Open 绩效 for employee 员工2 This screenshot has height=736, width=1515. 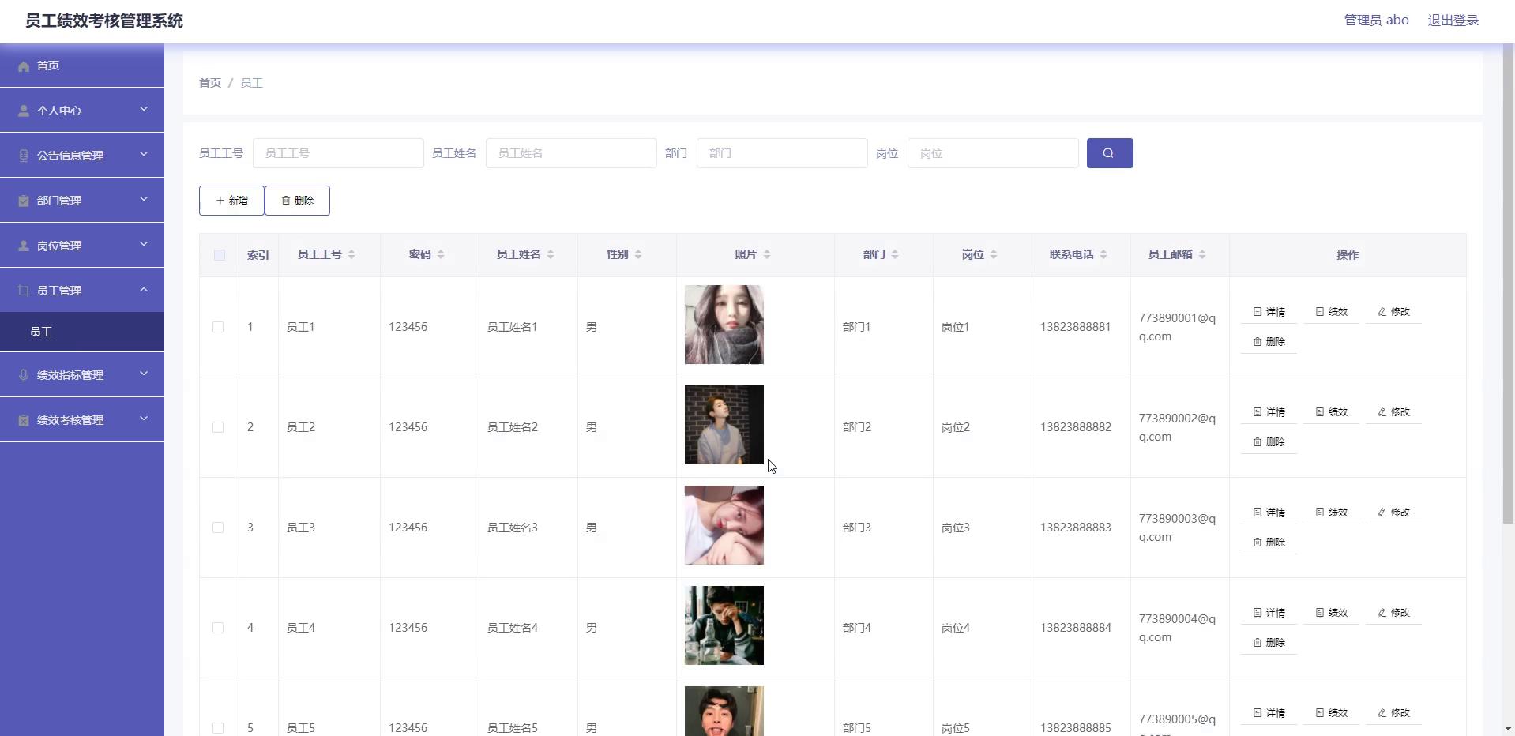1331,412
